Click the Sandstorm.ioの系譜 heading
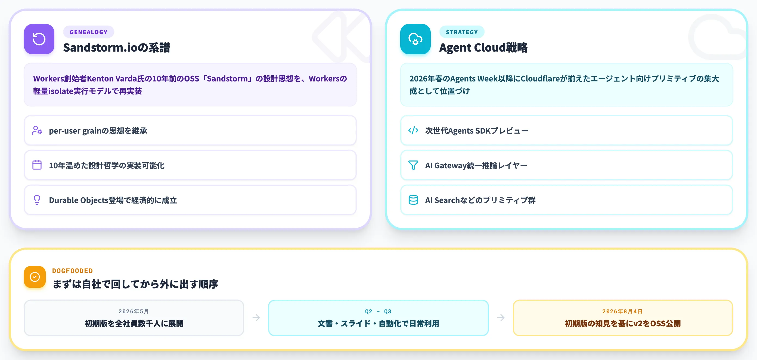 (117, 48)
